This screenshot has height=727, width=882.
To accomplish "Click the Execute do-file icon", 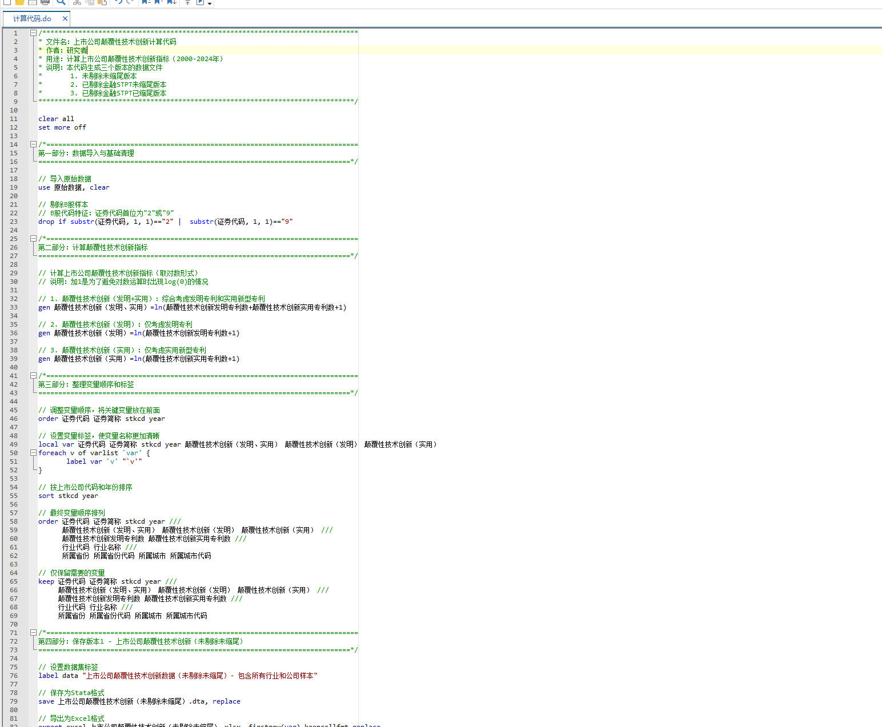I will coord(201,2).
